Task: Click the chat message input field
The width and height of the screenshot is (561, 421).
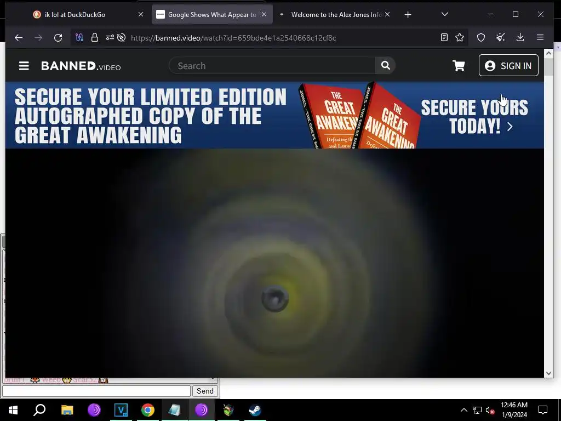Action: point(96,391)
